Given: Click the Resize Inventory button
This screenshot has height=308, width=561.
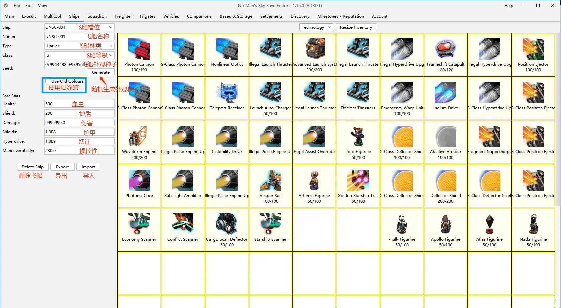Looking at the screenshot, I should 356,27.
